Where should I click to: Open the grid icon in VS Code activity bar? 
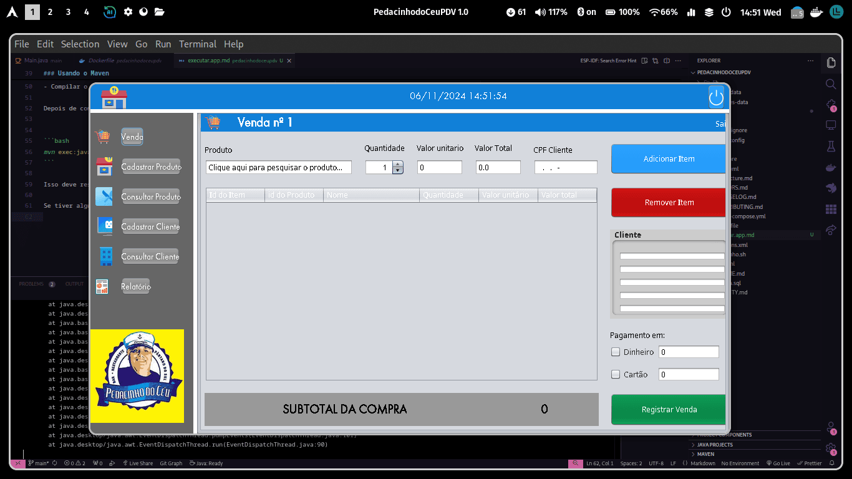[831, 209]
